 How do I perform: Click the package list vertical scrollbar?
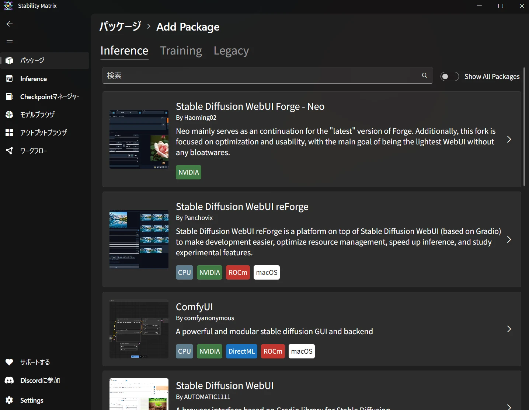(524, 127)
